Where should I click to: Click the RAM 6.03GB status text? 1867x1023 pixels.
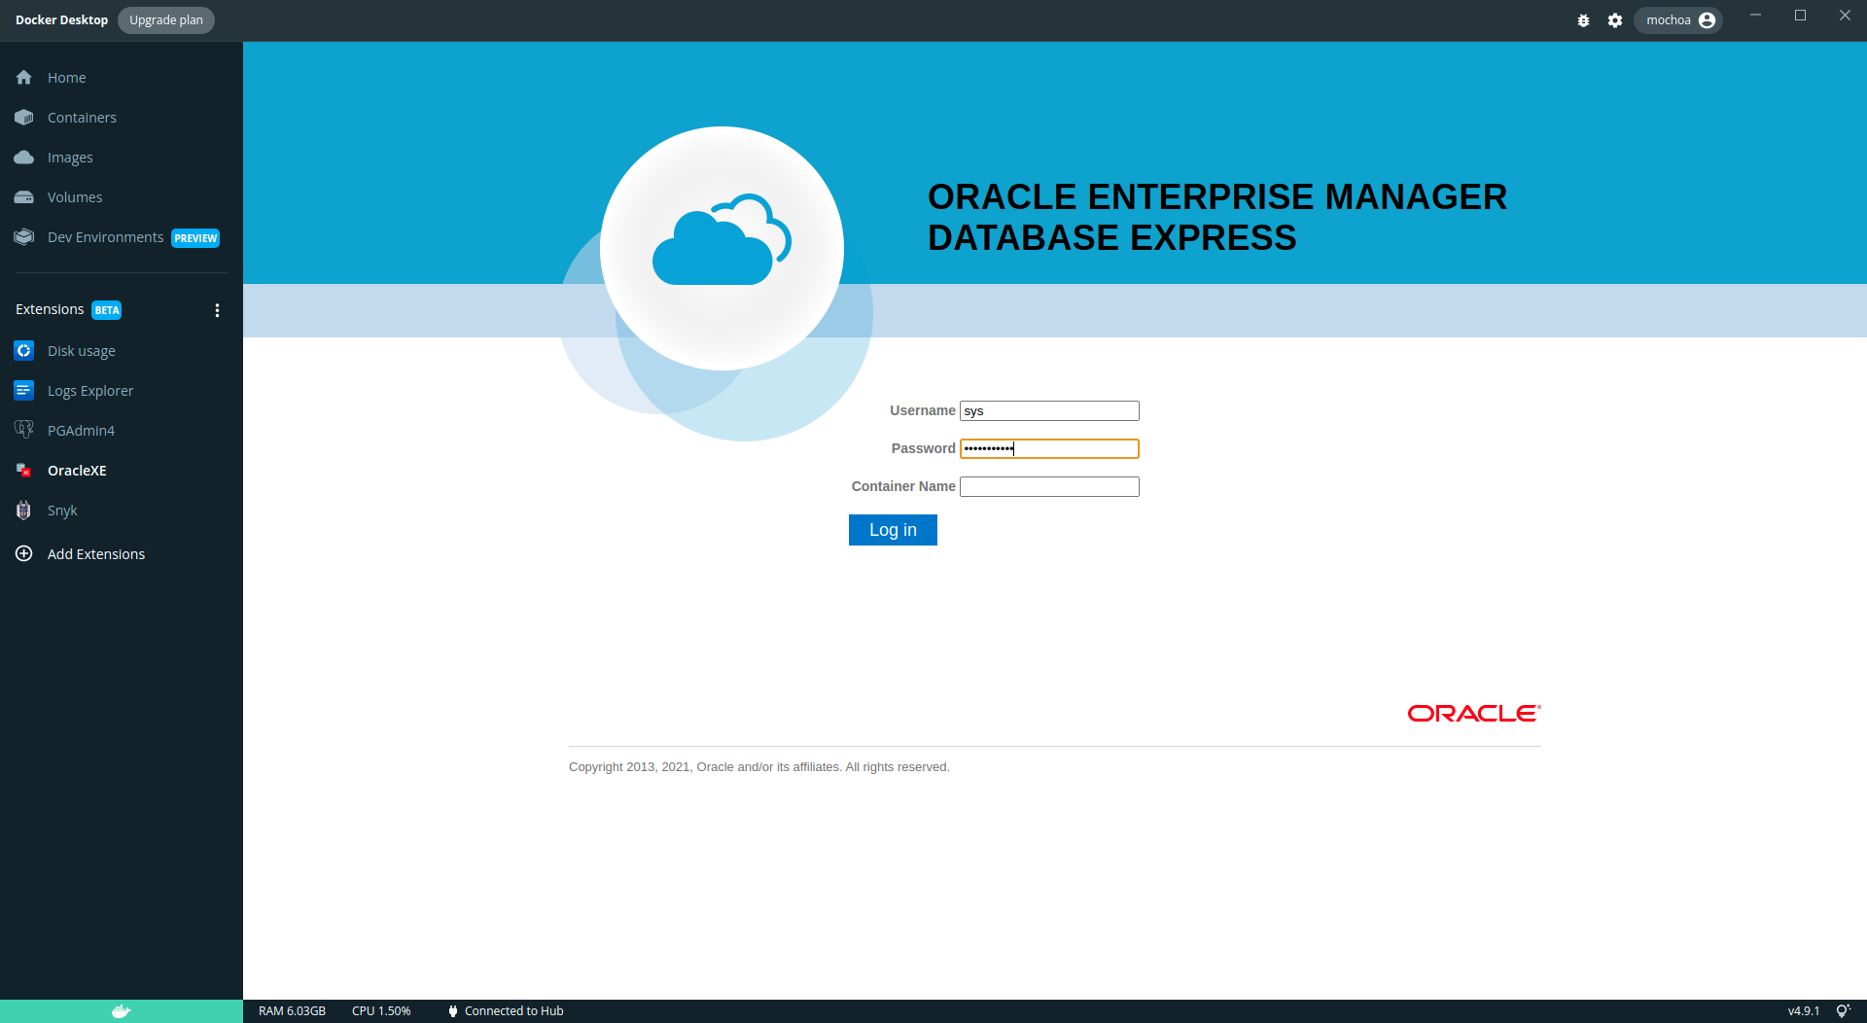292,1011
